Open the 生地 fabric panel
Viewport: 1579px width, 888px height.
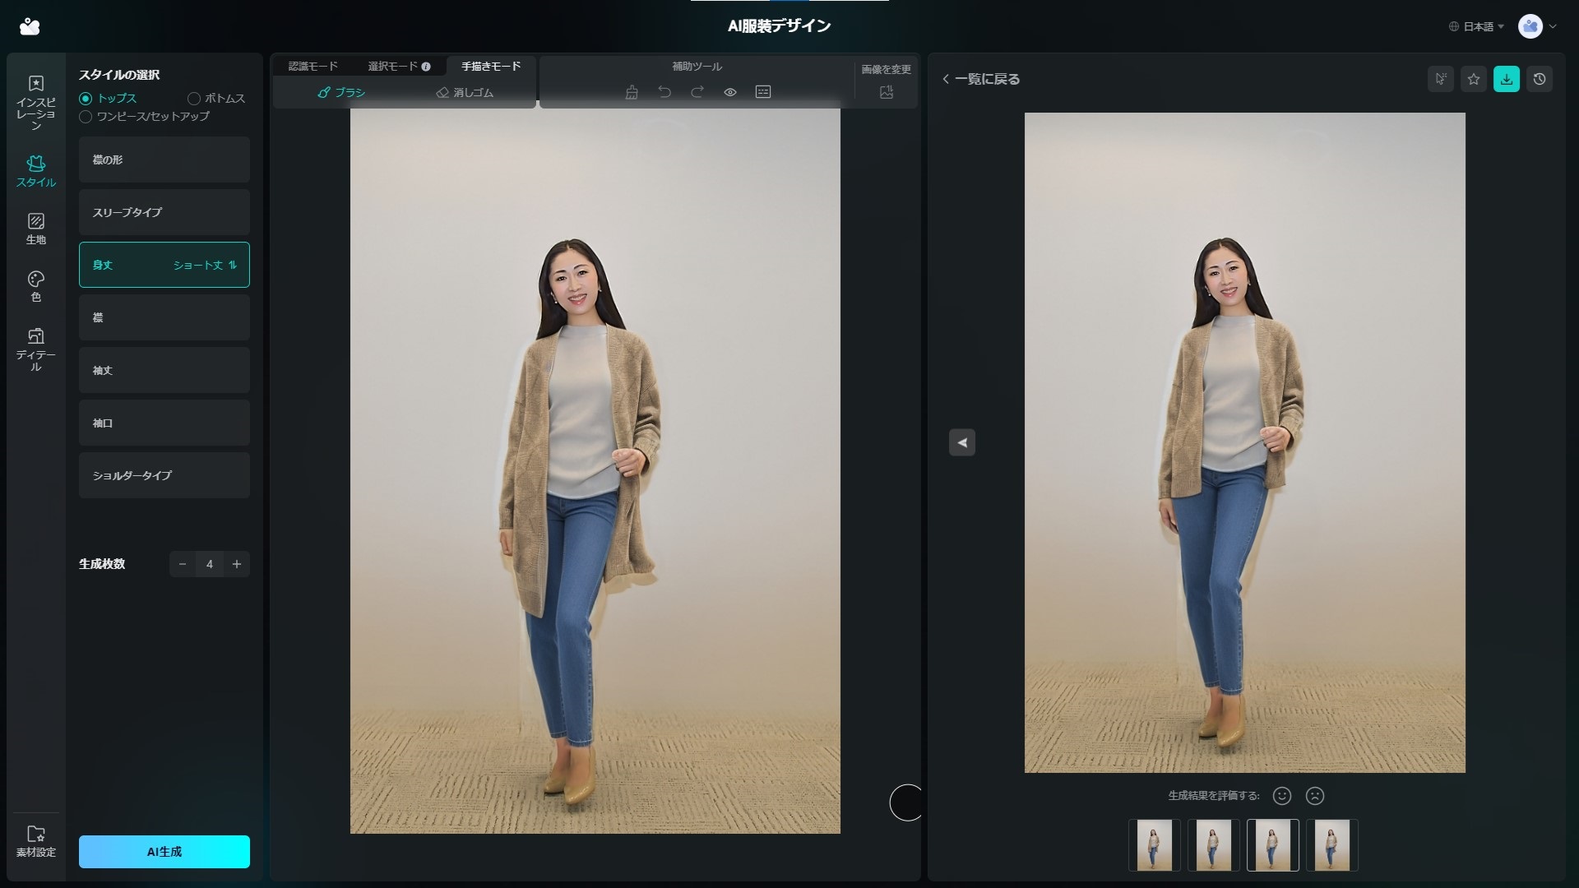coord(35,229)
